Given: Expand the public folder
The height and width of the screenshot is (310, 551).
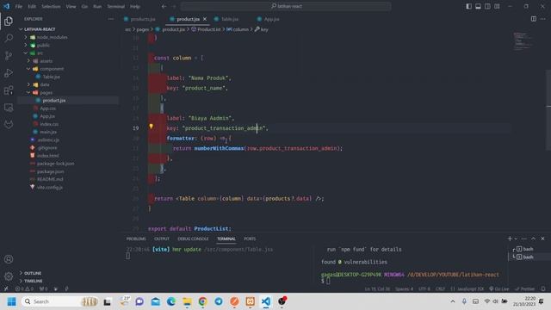Looking at the screenshot, I should 25,45.
